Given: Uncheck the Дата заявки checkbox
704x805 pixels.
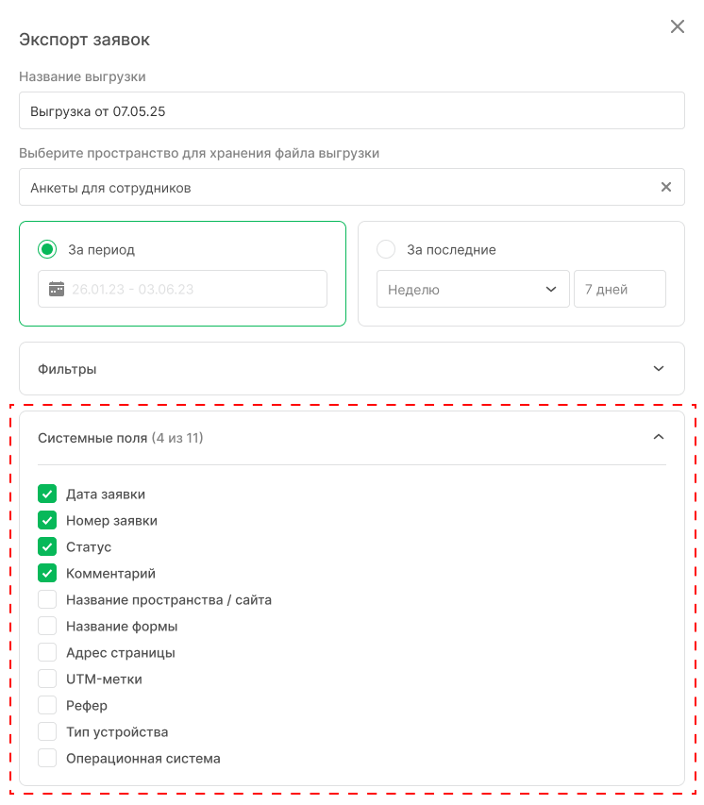Looking at the screenshot, I should 47,494.
